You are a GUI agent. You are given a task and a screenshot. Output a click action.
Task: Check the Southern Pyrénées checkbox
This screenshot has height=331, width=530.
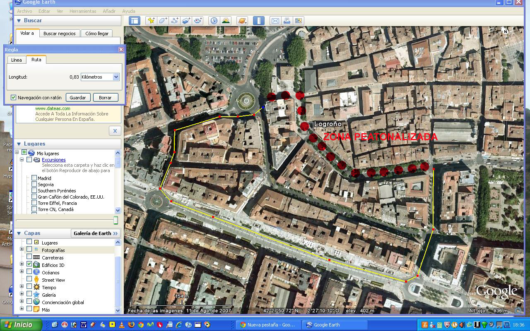34,191
